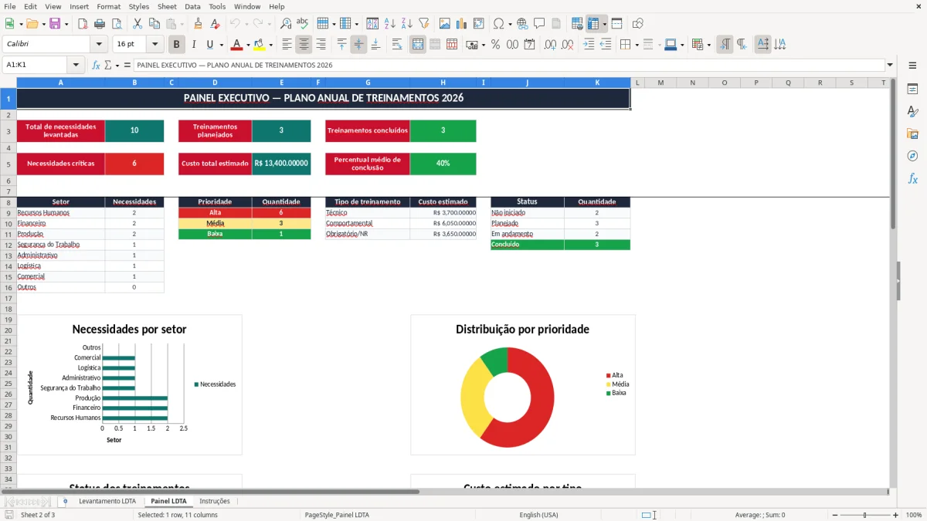Viewport: 927px width, 521px height.
Task: Switch to Instruções sheet tab
Action: pos(215,501)
